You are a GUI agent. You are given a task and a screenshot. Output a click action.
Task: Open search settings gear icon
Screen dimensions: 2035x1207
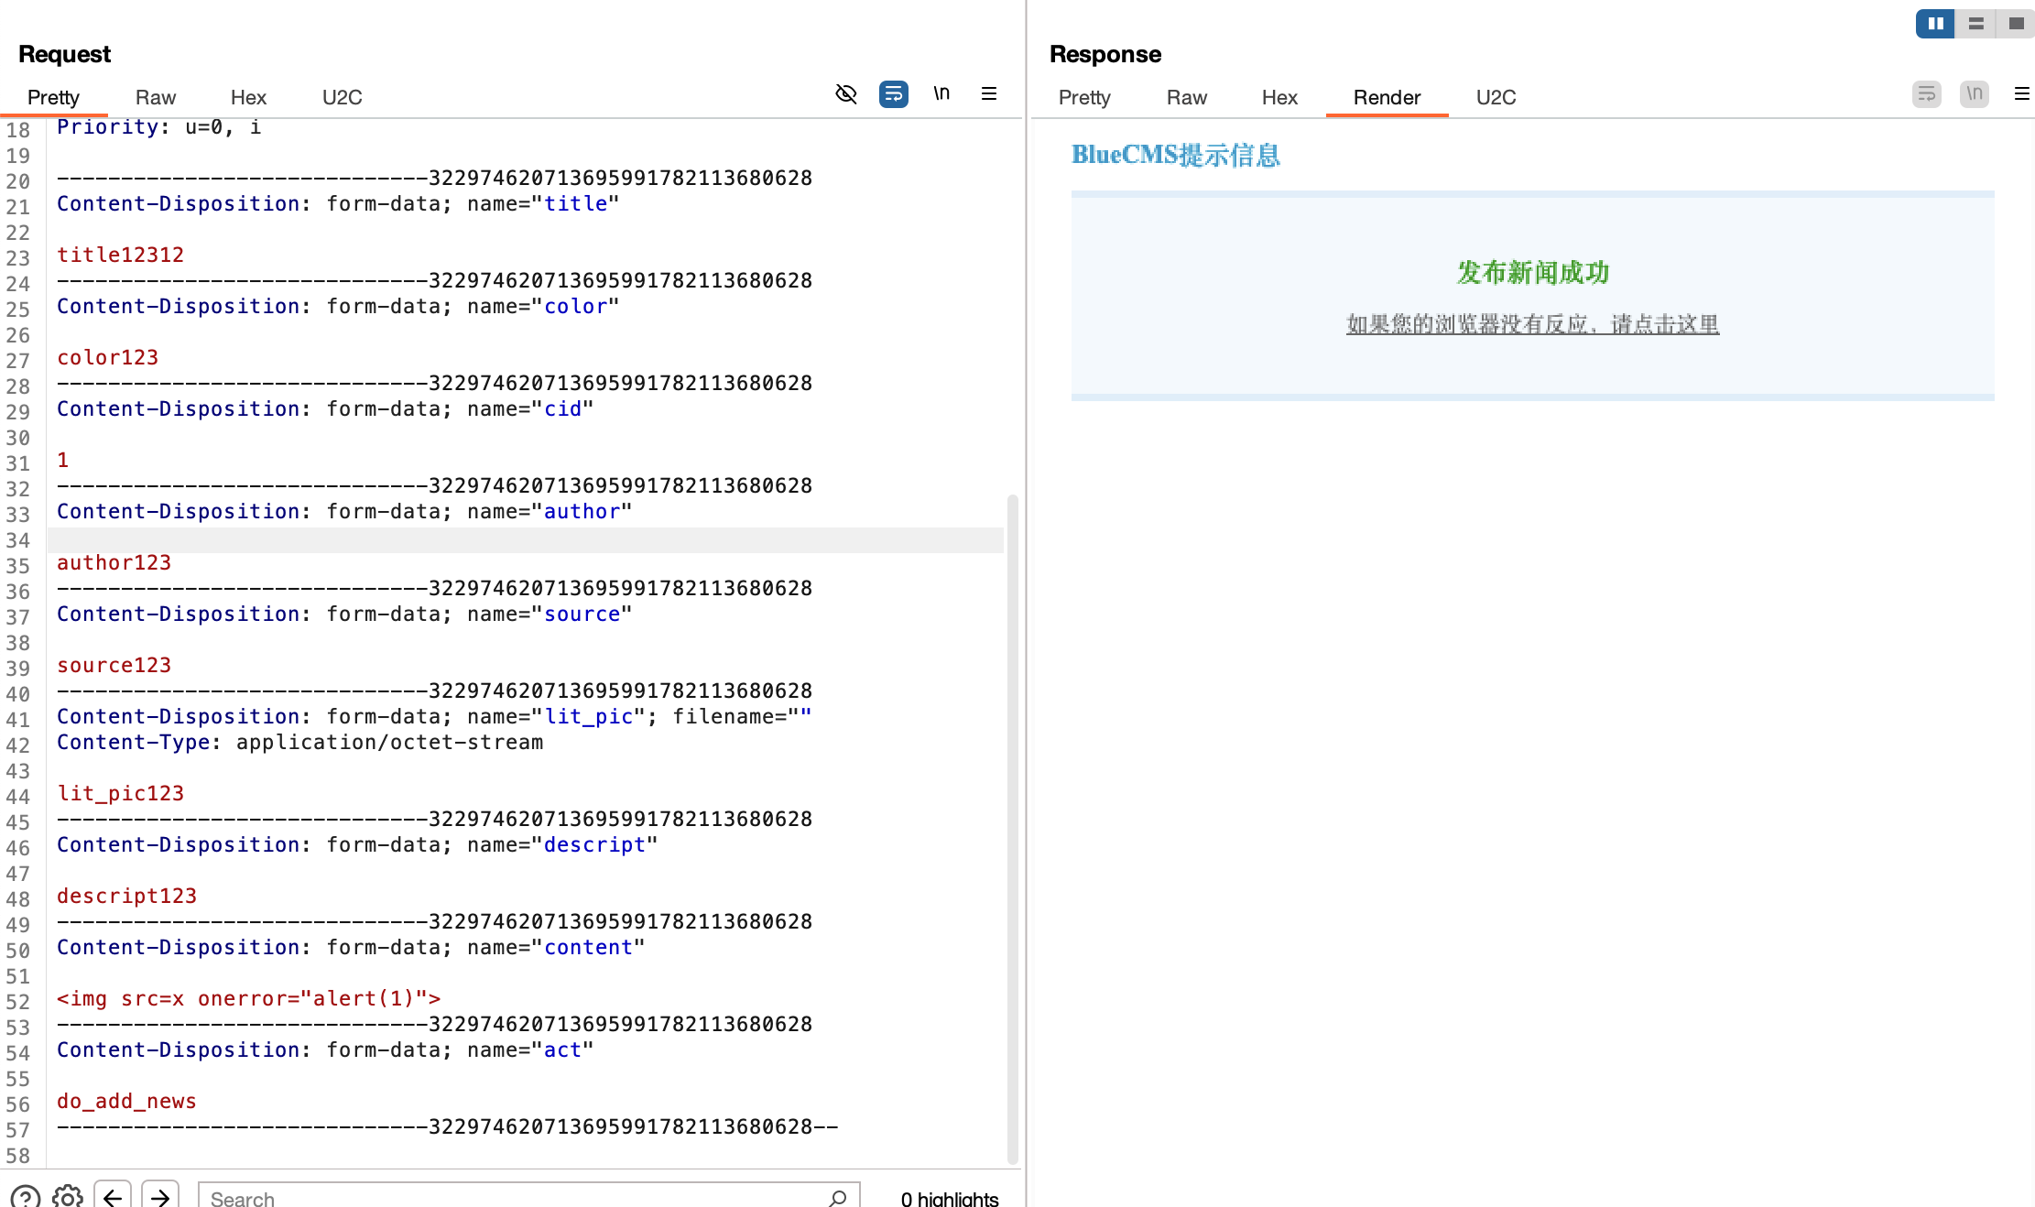point(68,1197)
